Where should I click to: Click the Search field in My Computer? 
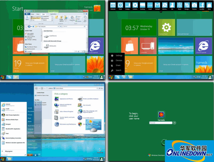pyautogui.click(x=74, y=26)
